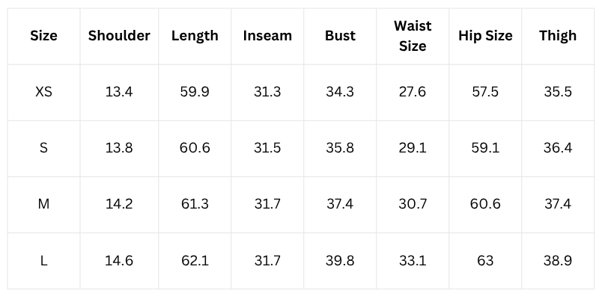Click the L thigh value 38.9
The height and width of the screenshot is (299, 599).
pyautogui.click(x=558, y=260)
